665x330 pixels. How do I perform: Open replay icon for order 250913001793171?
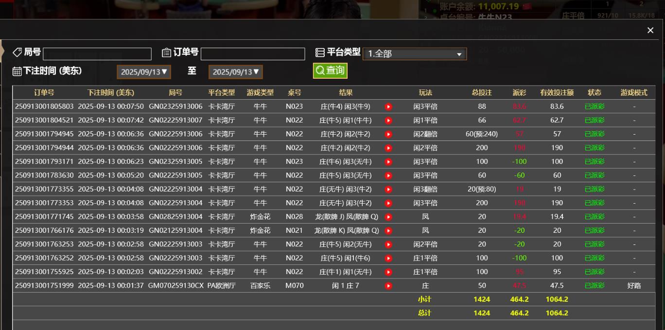pyautogui.click(x=388, y=161)
